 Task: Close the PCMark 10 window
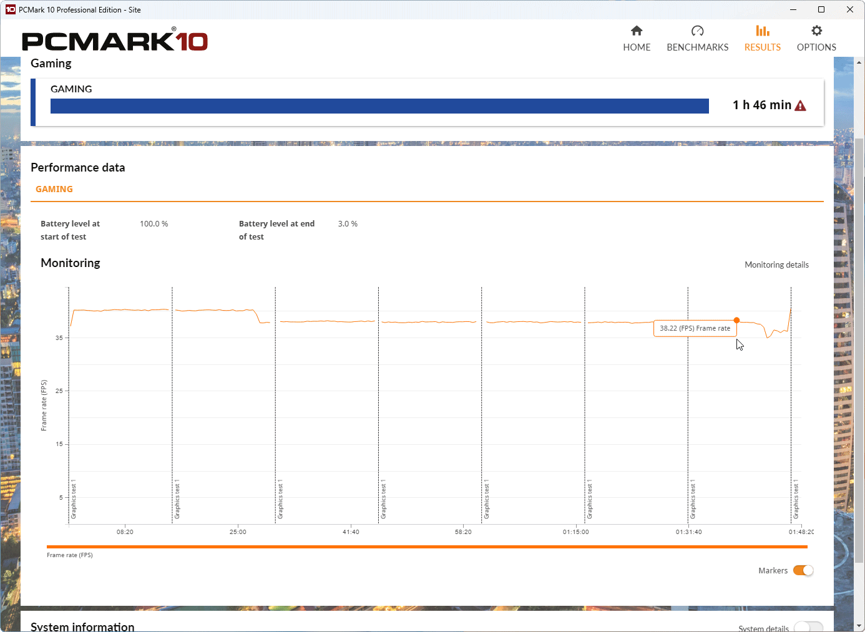[x=850, y=9]
